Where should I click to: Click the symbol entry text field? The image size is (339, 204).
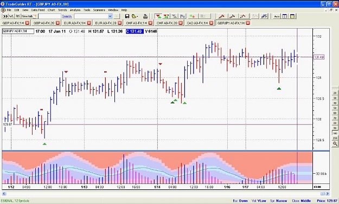coord(50,16)
